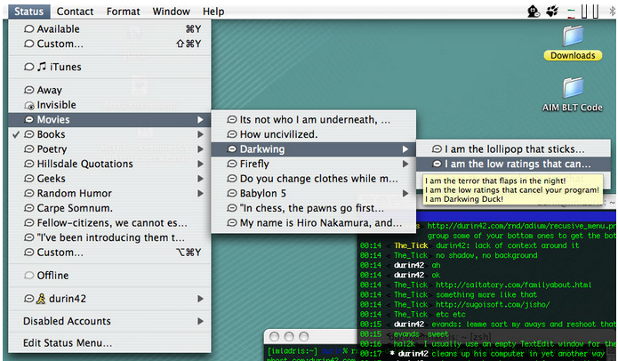This screenshot has height=361, width=618.
Task: Click the Away status bubble icon
Action: pos(28,90)
